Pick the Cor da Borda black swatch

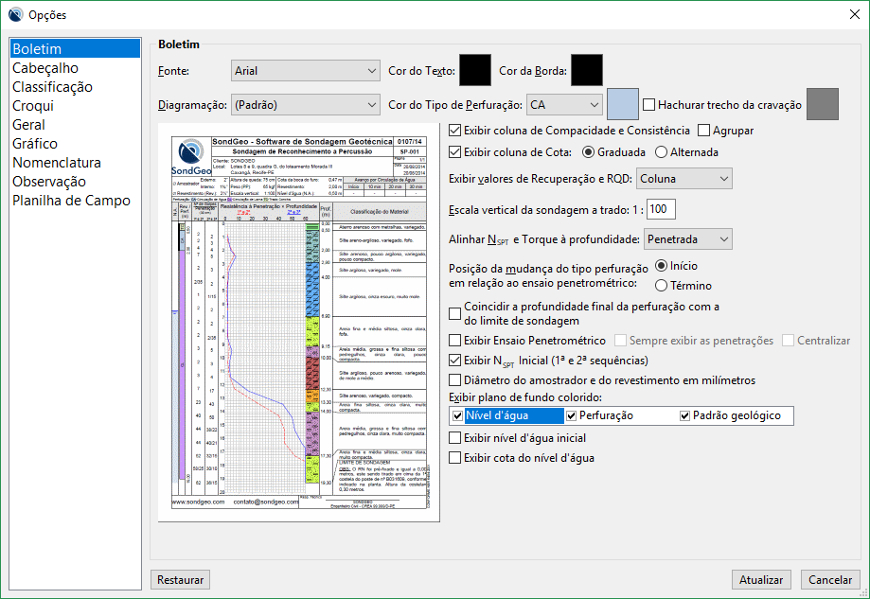point(587,70)
